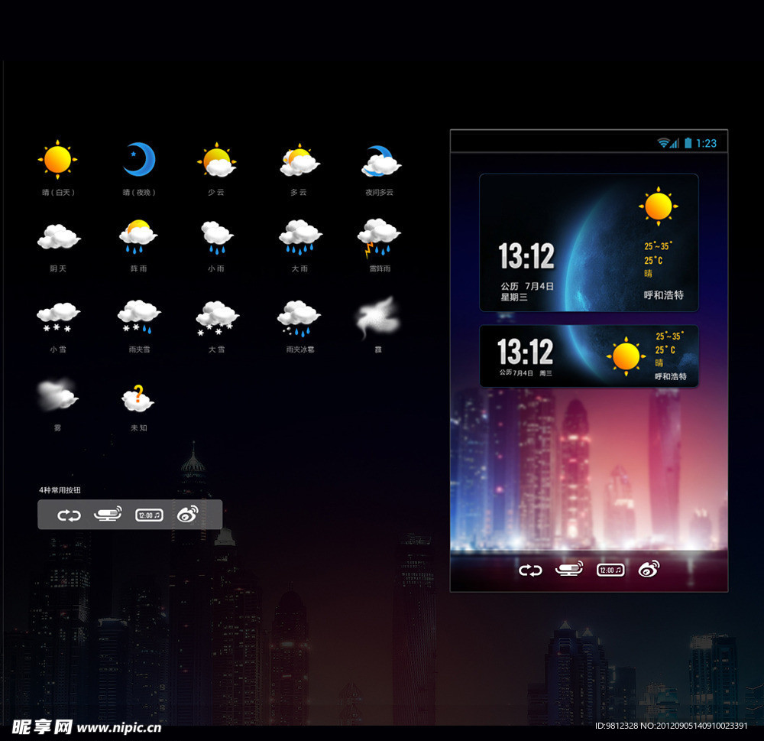Tap the sun icon in the large weather widget
This screenshot has width=764, height=741.
pyautogui.click(x=659, y=206)
